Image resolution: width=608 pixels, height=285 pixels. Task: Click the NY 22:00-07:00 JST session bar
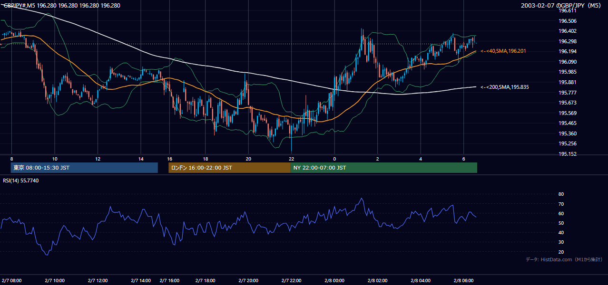click(383, 168)
